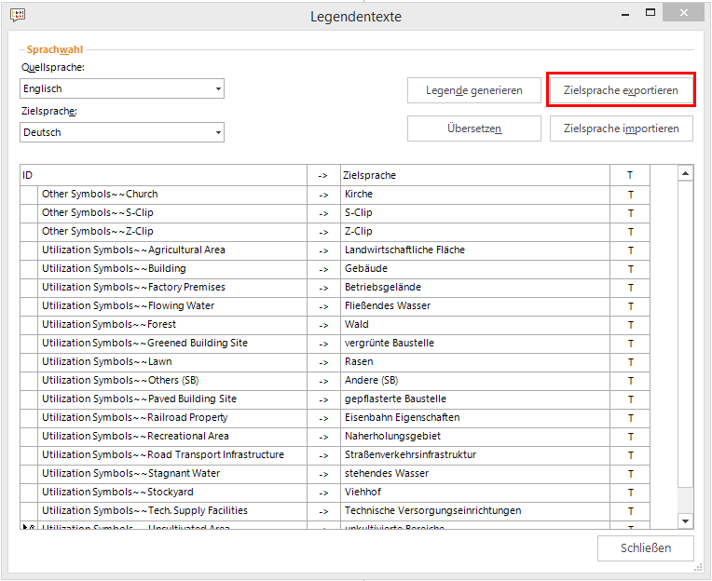Edit the Kirche translation cell

click(x=475, y=195)
